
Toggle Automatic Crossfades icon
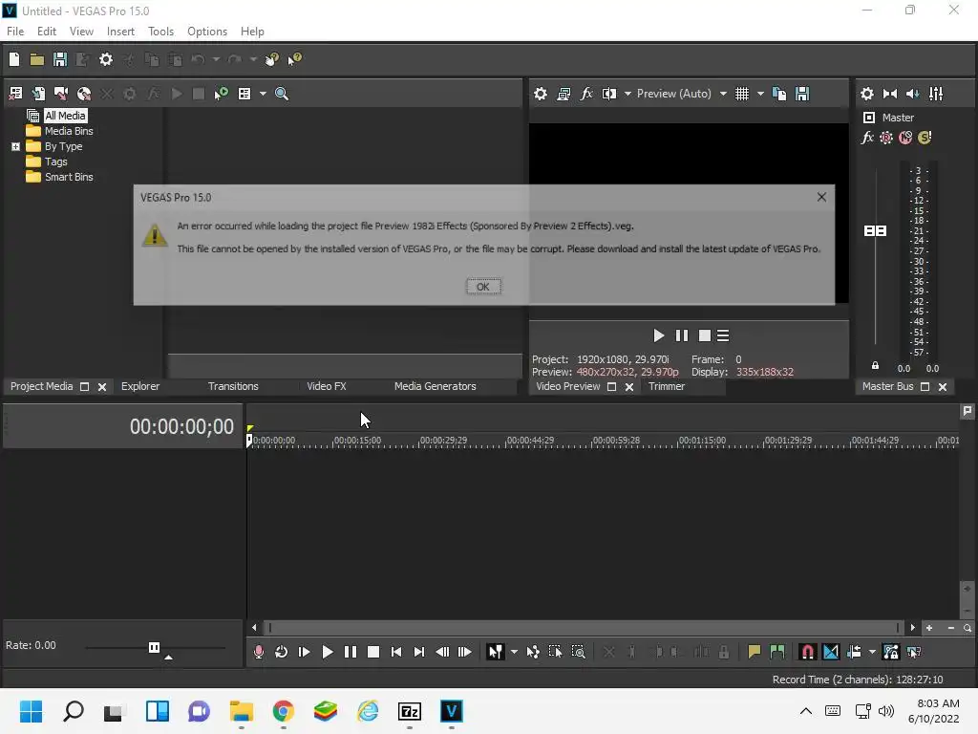[831, 652]
